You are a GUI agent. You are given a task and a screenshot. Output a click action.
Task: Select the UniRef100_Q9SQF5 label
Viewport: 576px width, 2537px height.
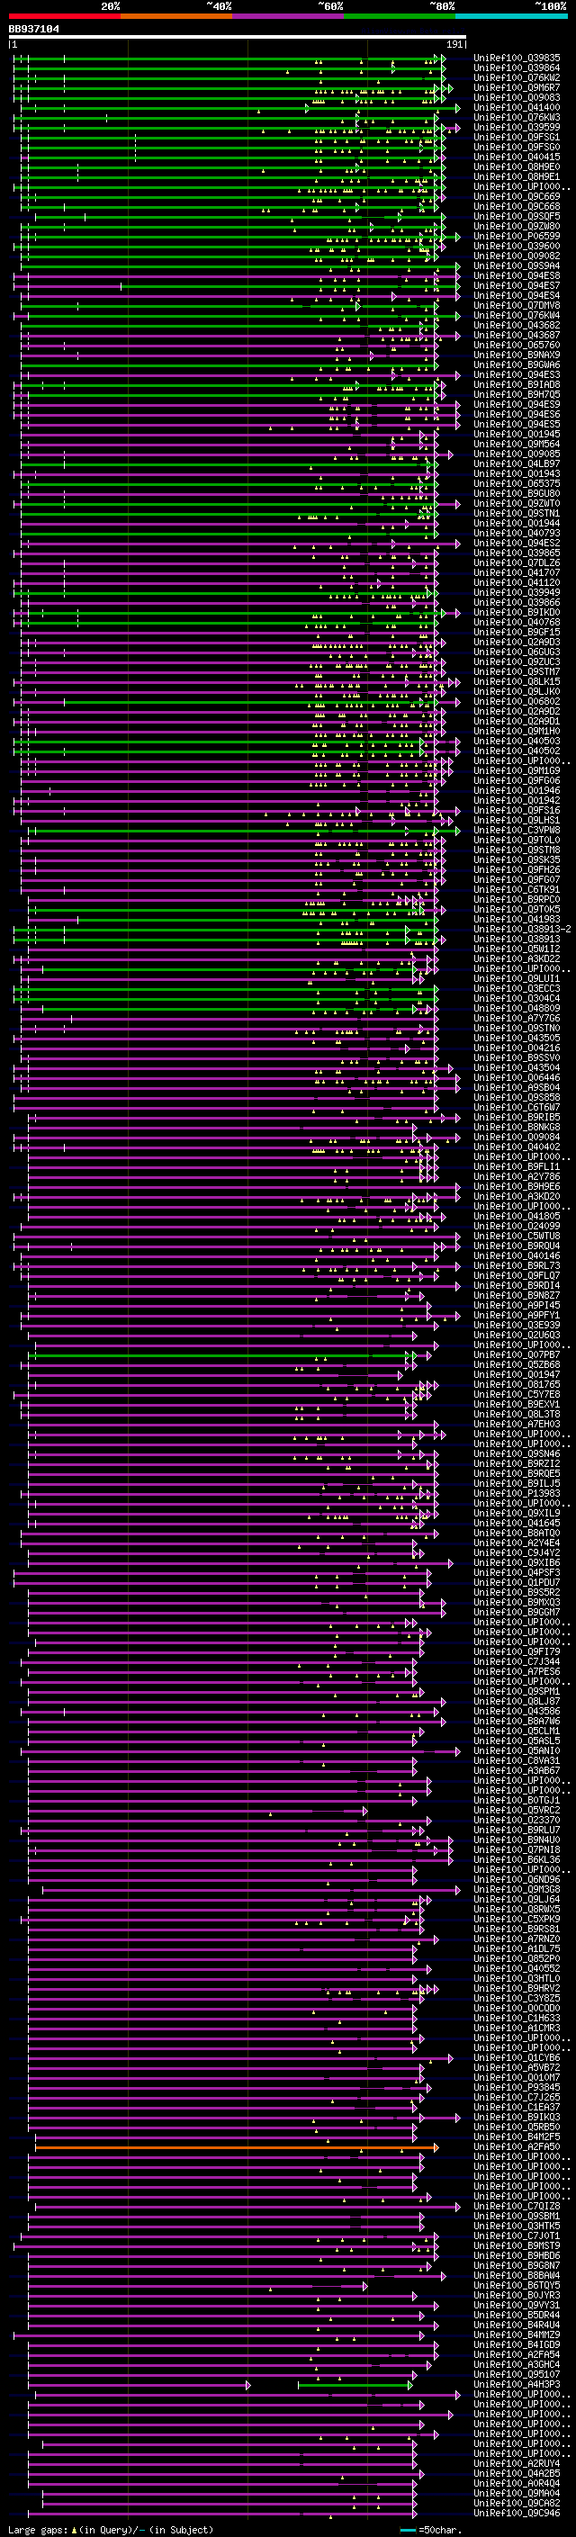tap(517, 217)
